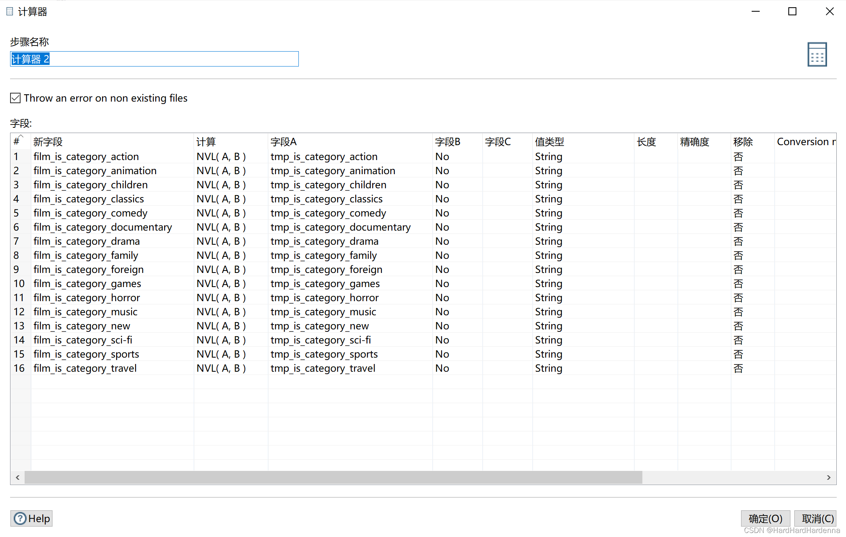The height and width of the screenshot is (537, 846).
Task: Cancel with the 取消(C) button
Action: 816,518
